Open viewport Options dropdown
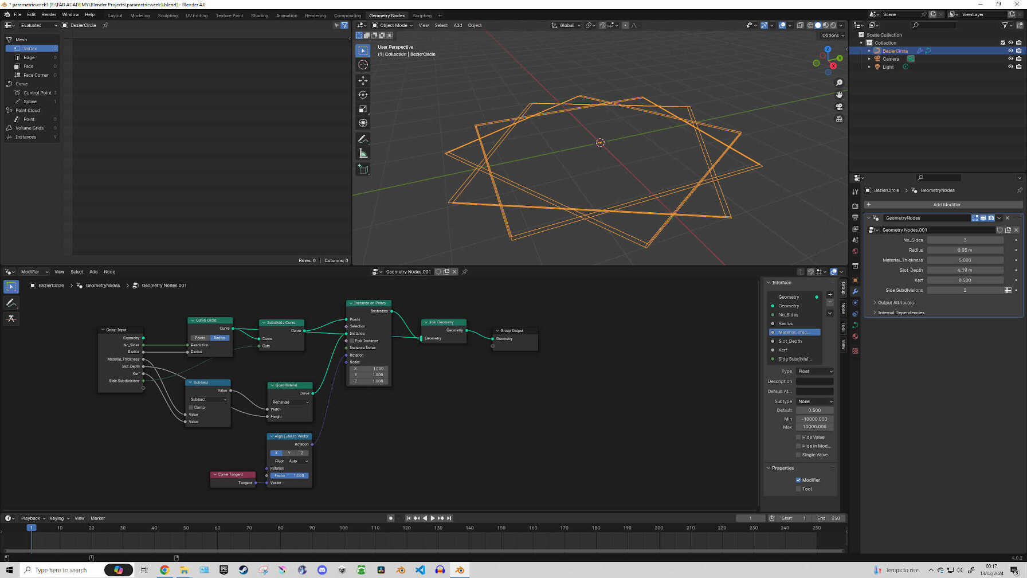Image resolution: width=1027 pixels, height=578 pixels. click(x=833, y=36)
